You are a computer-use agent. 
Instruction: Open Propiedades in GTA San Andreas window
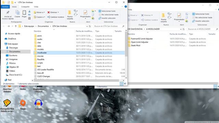(x=85, y=14)
